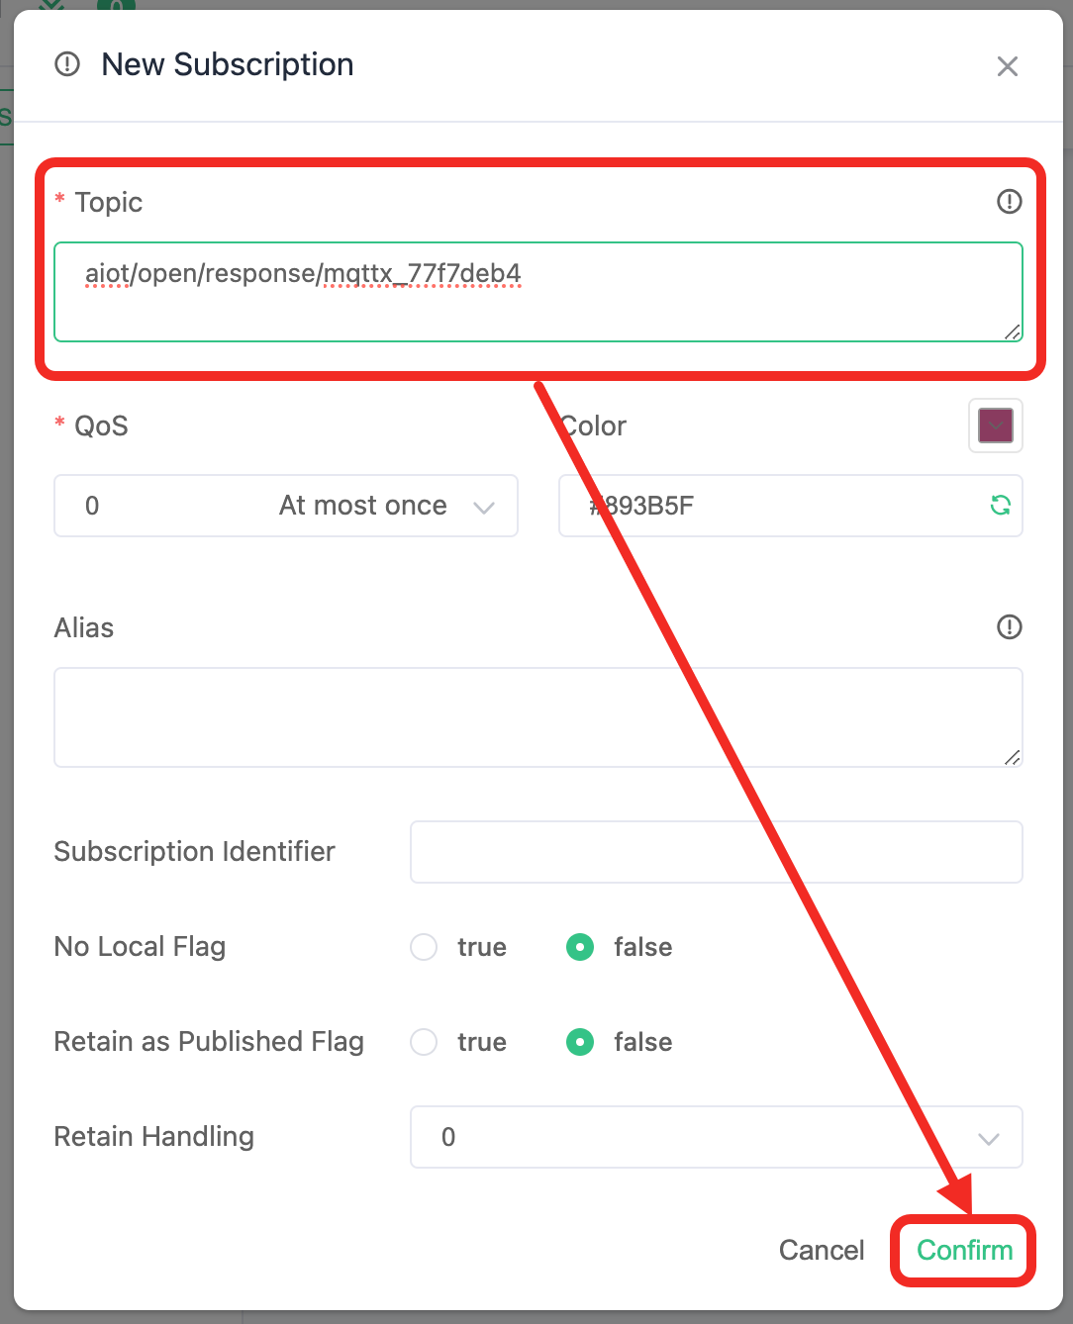
Task: Click the New Subscription title info icon
Action: tap(67, 64)
